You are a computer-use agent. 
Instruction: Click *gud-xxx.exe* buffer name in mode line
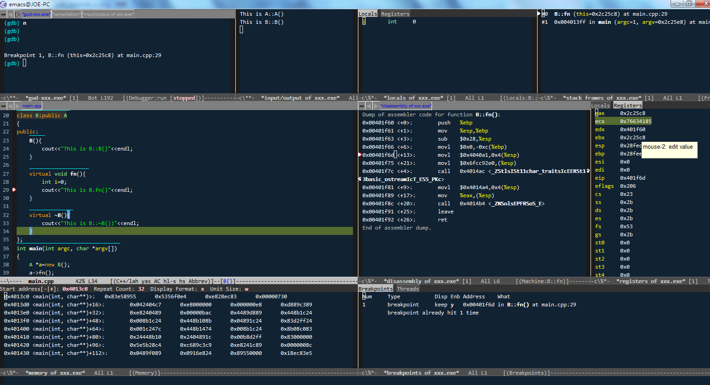46,98
